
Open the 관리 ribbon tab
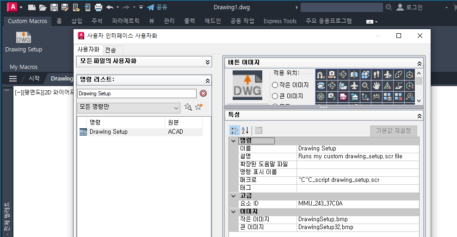tap(169, 21)
